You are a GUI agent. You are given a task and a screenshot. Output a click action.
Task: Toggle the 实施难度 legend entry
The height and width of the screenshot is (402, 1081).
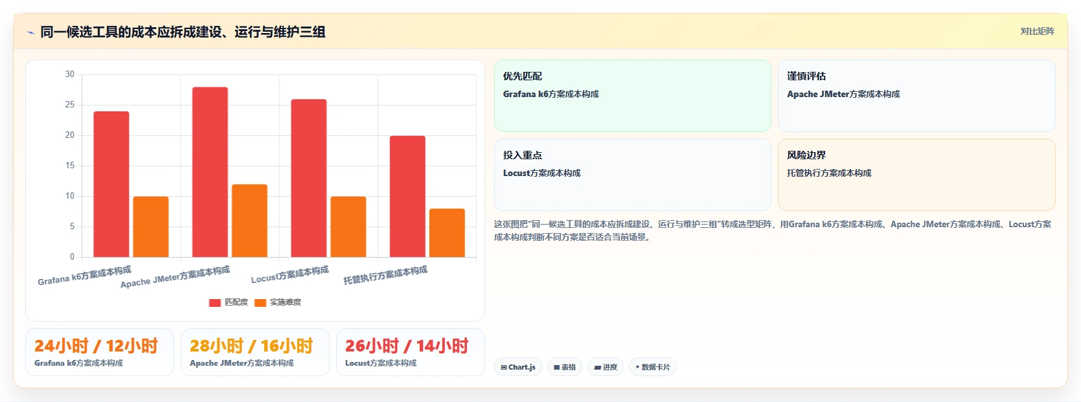pyautogui.click(x=278, y=302)
